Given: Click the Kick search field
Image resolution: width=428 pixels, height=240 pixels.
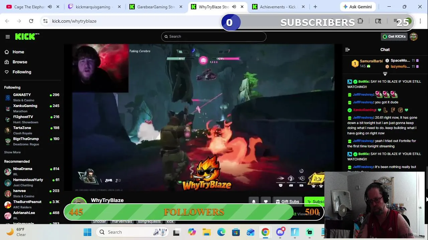Looking at the screenshot, I should point(214,36).
